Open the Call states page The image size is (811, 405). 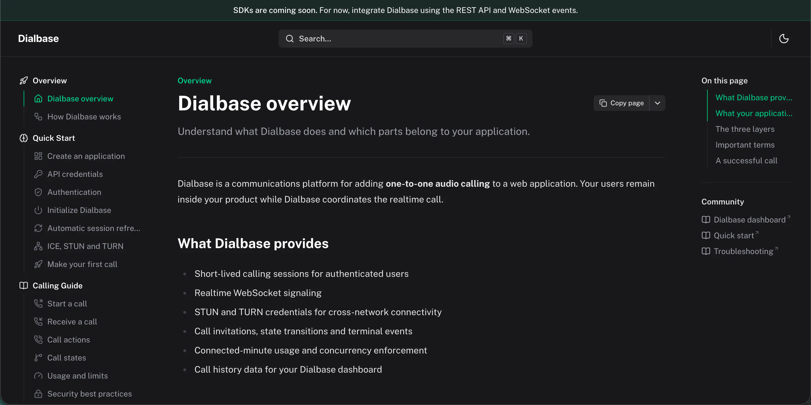pos(67,357)
